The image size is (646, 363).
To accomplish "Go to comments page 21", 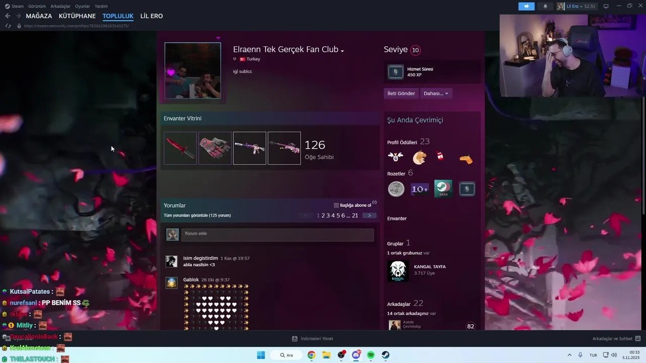I will [x=355, y=216].
